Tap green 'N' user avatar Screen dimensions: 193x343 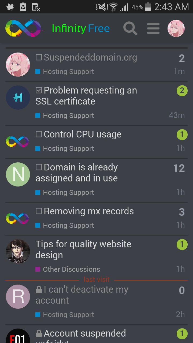point(18,174)
